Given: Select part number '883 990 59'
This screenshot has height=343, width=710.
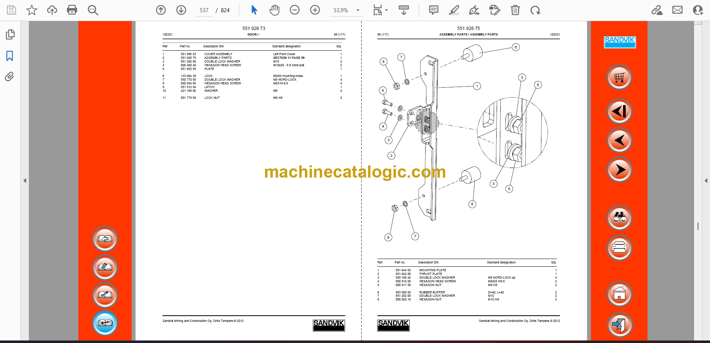Looking at the screenshot, I should pyautogui.click(x=403, y=292).
